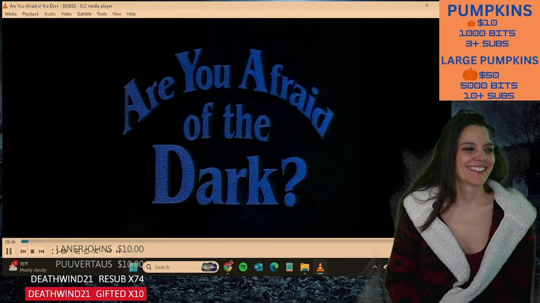Viewport: 540px width, 303px height.
Task: Click the 00:26 elapsed time label
Action: click(10, 242)
